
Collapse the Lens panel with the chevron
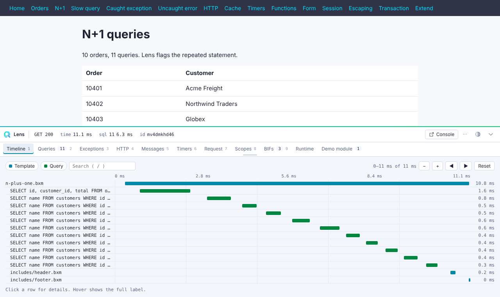491,134
